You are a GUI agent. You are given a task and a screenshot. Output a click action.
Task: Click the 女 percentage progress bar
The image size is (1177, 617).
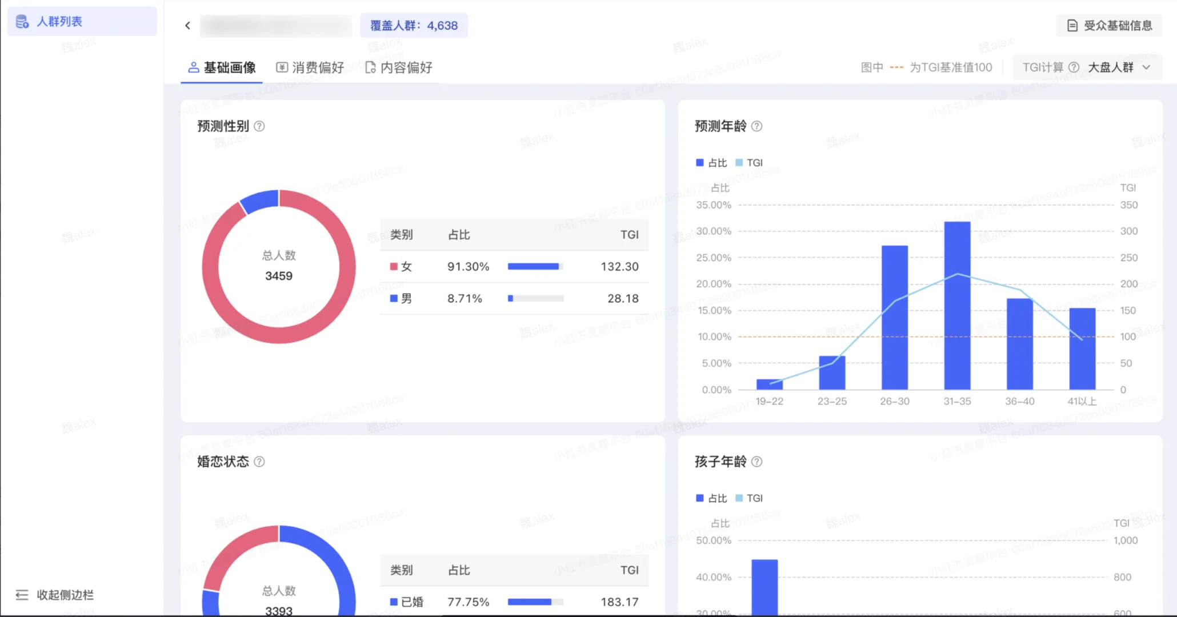[535, 266]
